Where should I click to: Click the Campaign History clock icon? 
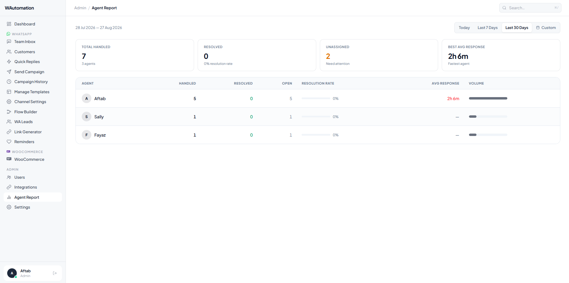tap(9, 82)
